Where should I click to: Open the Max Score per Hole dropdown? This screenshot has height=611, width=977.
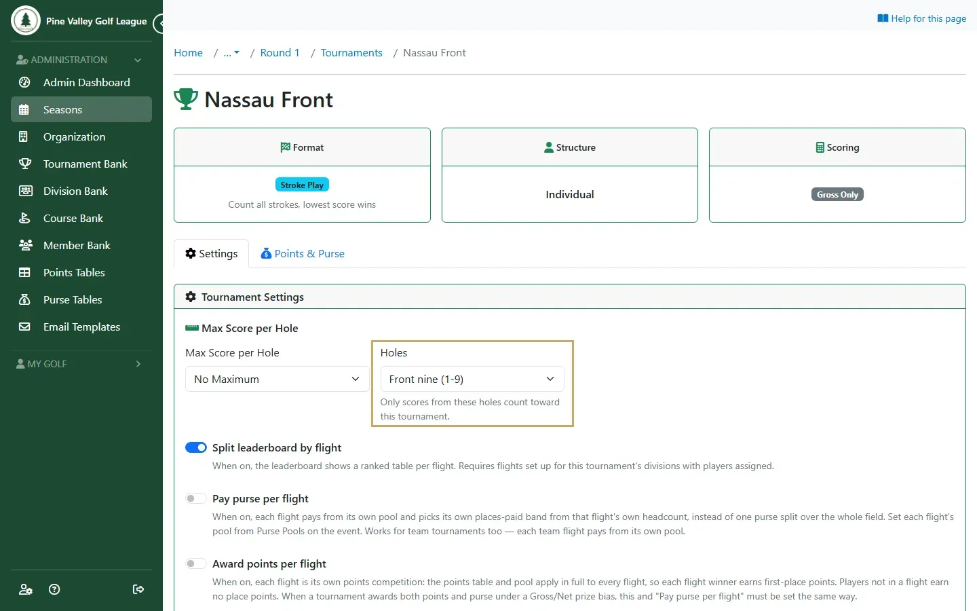click(x=277, y=379)
